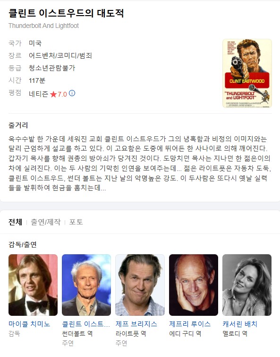This screenshot has width=280, height=357.
Task: Click 클린트 이스트우드's portrait photo
Action: pyautogui.click(x=86, y=285)
